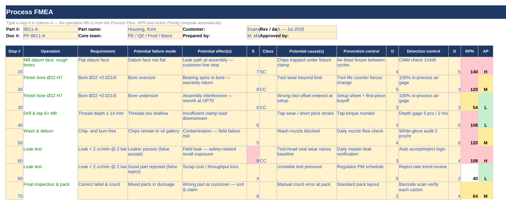Viewport: 506px width, 205px height.
Task: Click the 'Bore undersize' failure mode cell
Action: click(x=155, y=102)
